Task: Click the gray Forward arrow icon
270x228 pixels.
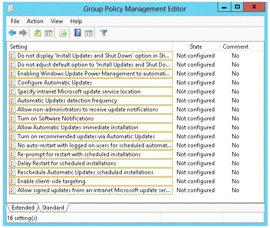Action: (x=23, y=33)
